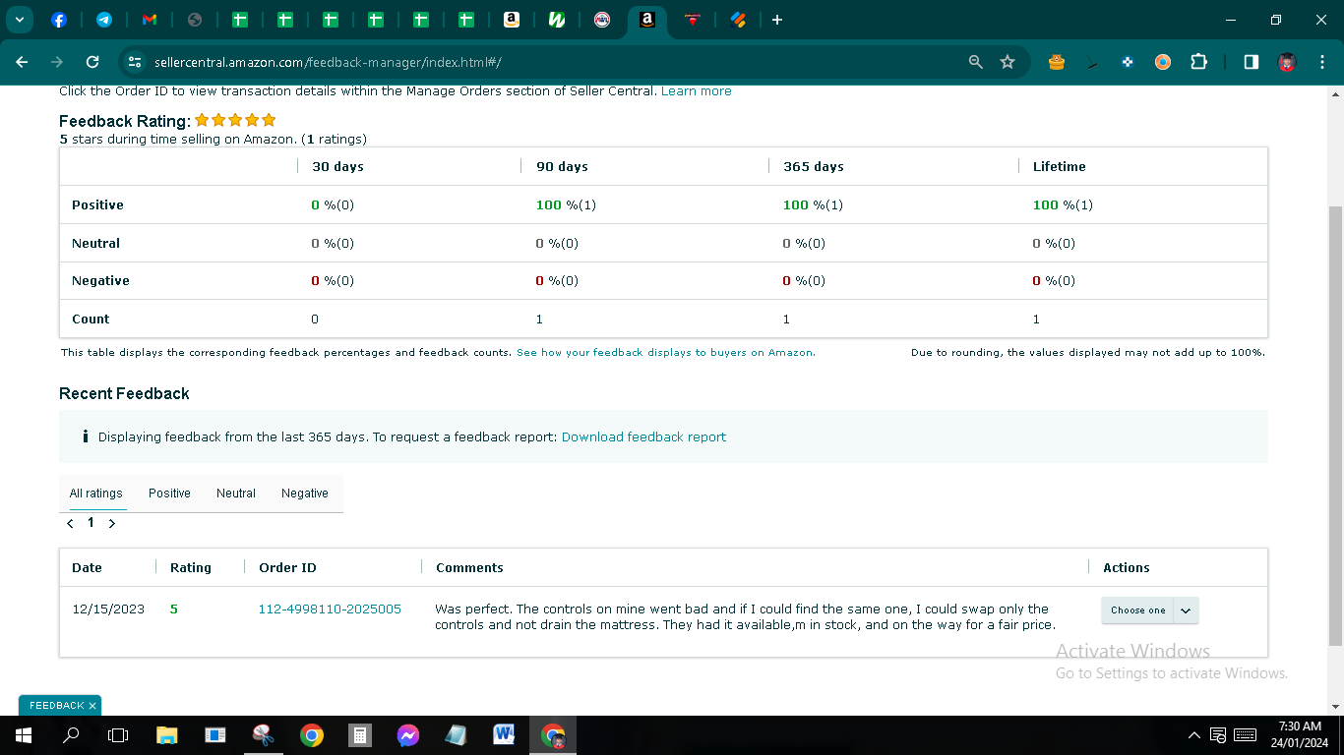Go back to the previous page
Viewport: 1344px width, 755px height.
click(x=22, y=62)
